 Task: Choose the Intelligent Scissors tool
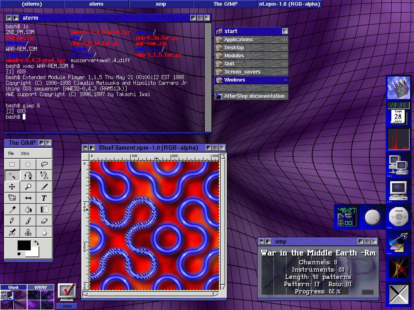pos(44,176)
